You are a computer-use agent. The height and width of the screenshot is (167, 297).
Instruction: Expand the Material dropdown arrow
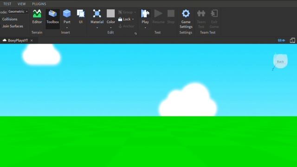pyautogui.click(x=97, y=28)
